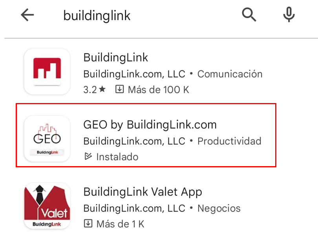The width and height of the screenshot is (318, 239).
Task: Open BuildingLink Valet App title
Action: [143, 192]
